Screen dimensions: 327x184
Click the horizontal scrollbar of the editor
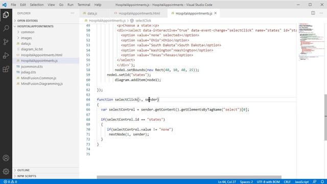pyautogui.click(x=189, y=177)
